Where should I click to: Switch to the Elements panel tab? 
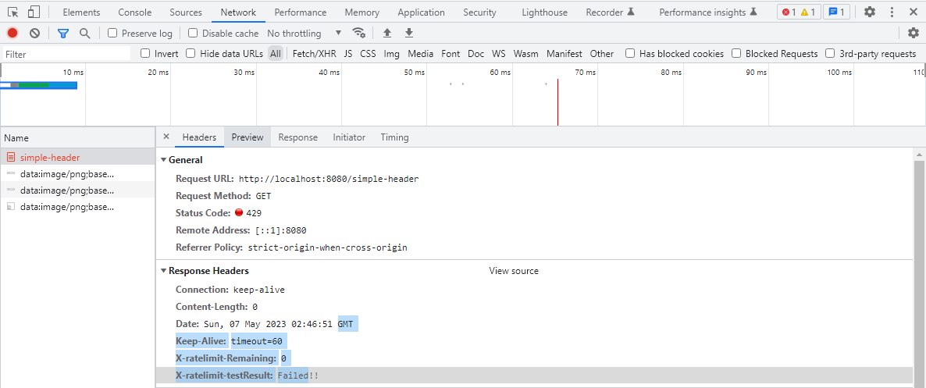(81, 12)
